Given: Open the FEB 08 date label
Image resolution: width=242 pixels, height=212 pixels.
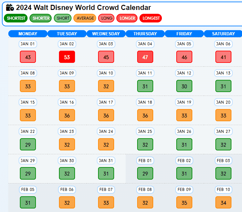Looking at the screenshot, I should 145,190.
